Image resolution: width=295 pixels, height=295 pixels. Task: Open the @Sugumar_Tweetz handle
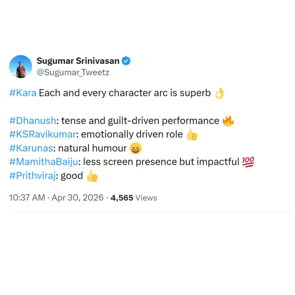[x=73, y=72]
